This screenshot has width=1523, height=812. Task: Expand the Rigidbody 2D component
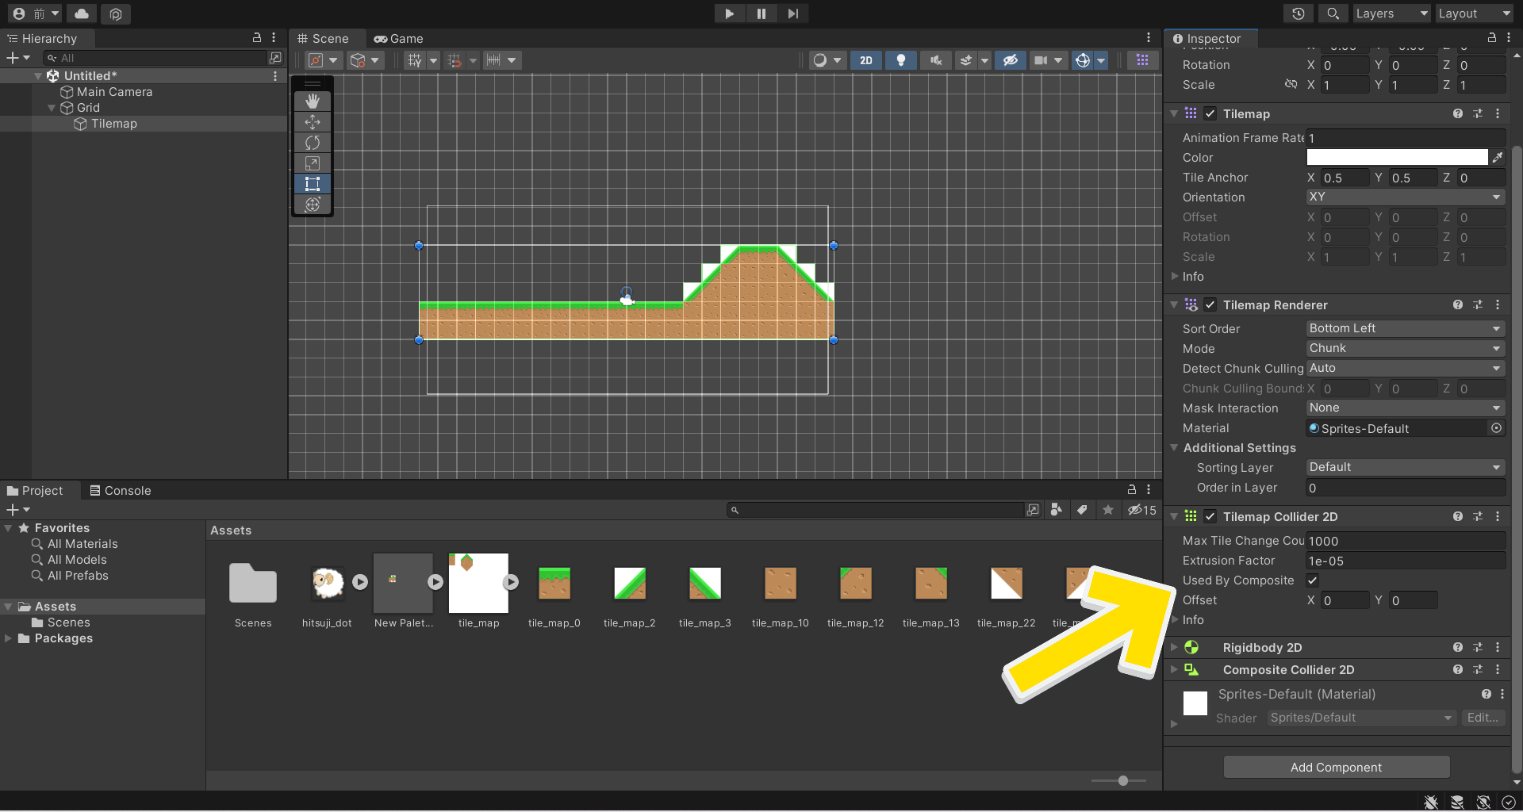(1174, 648)
